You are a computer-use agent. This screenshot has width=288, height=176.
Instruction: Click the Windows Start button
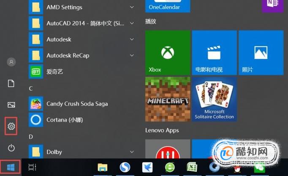[x=11, y=168]
